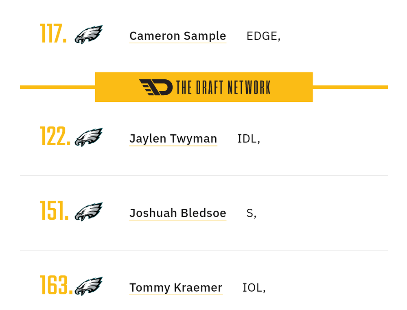
Task: Follow the Joshuah Bledsoe link
Action: click(177, 213)
